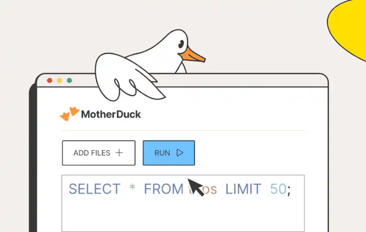Click the number 50 in the query
The height and width of the screenshot is (232, 366).
278,189
